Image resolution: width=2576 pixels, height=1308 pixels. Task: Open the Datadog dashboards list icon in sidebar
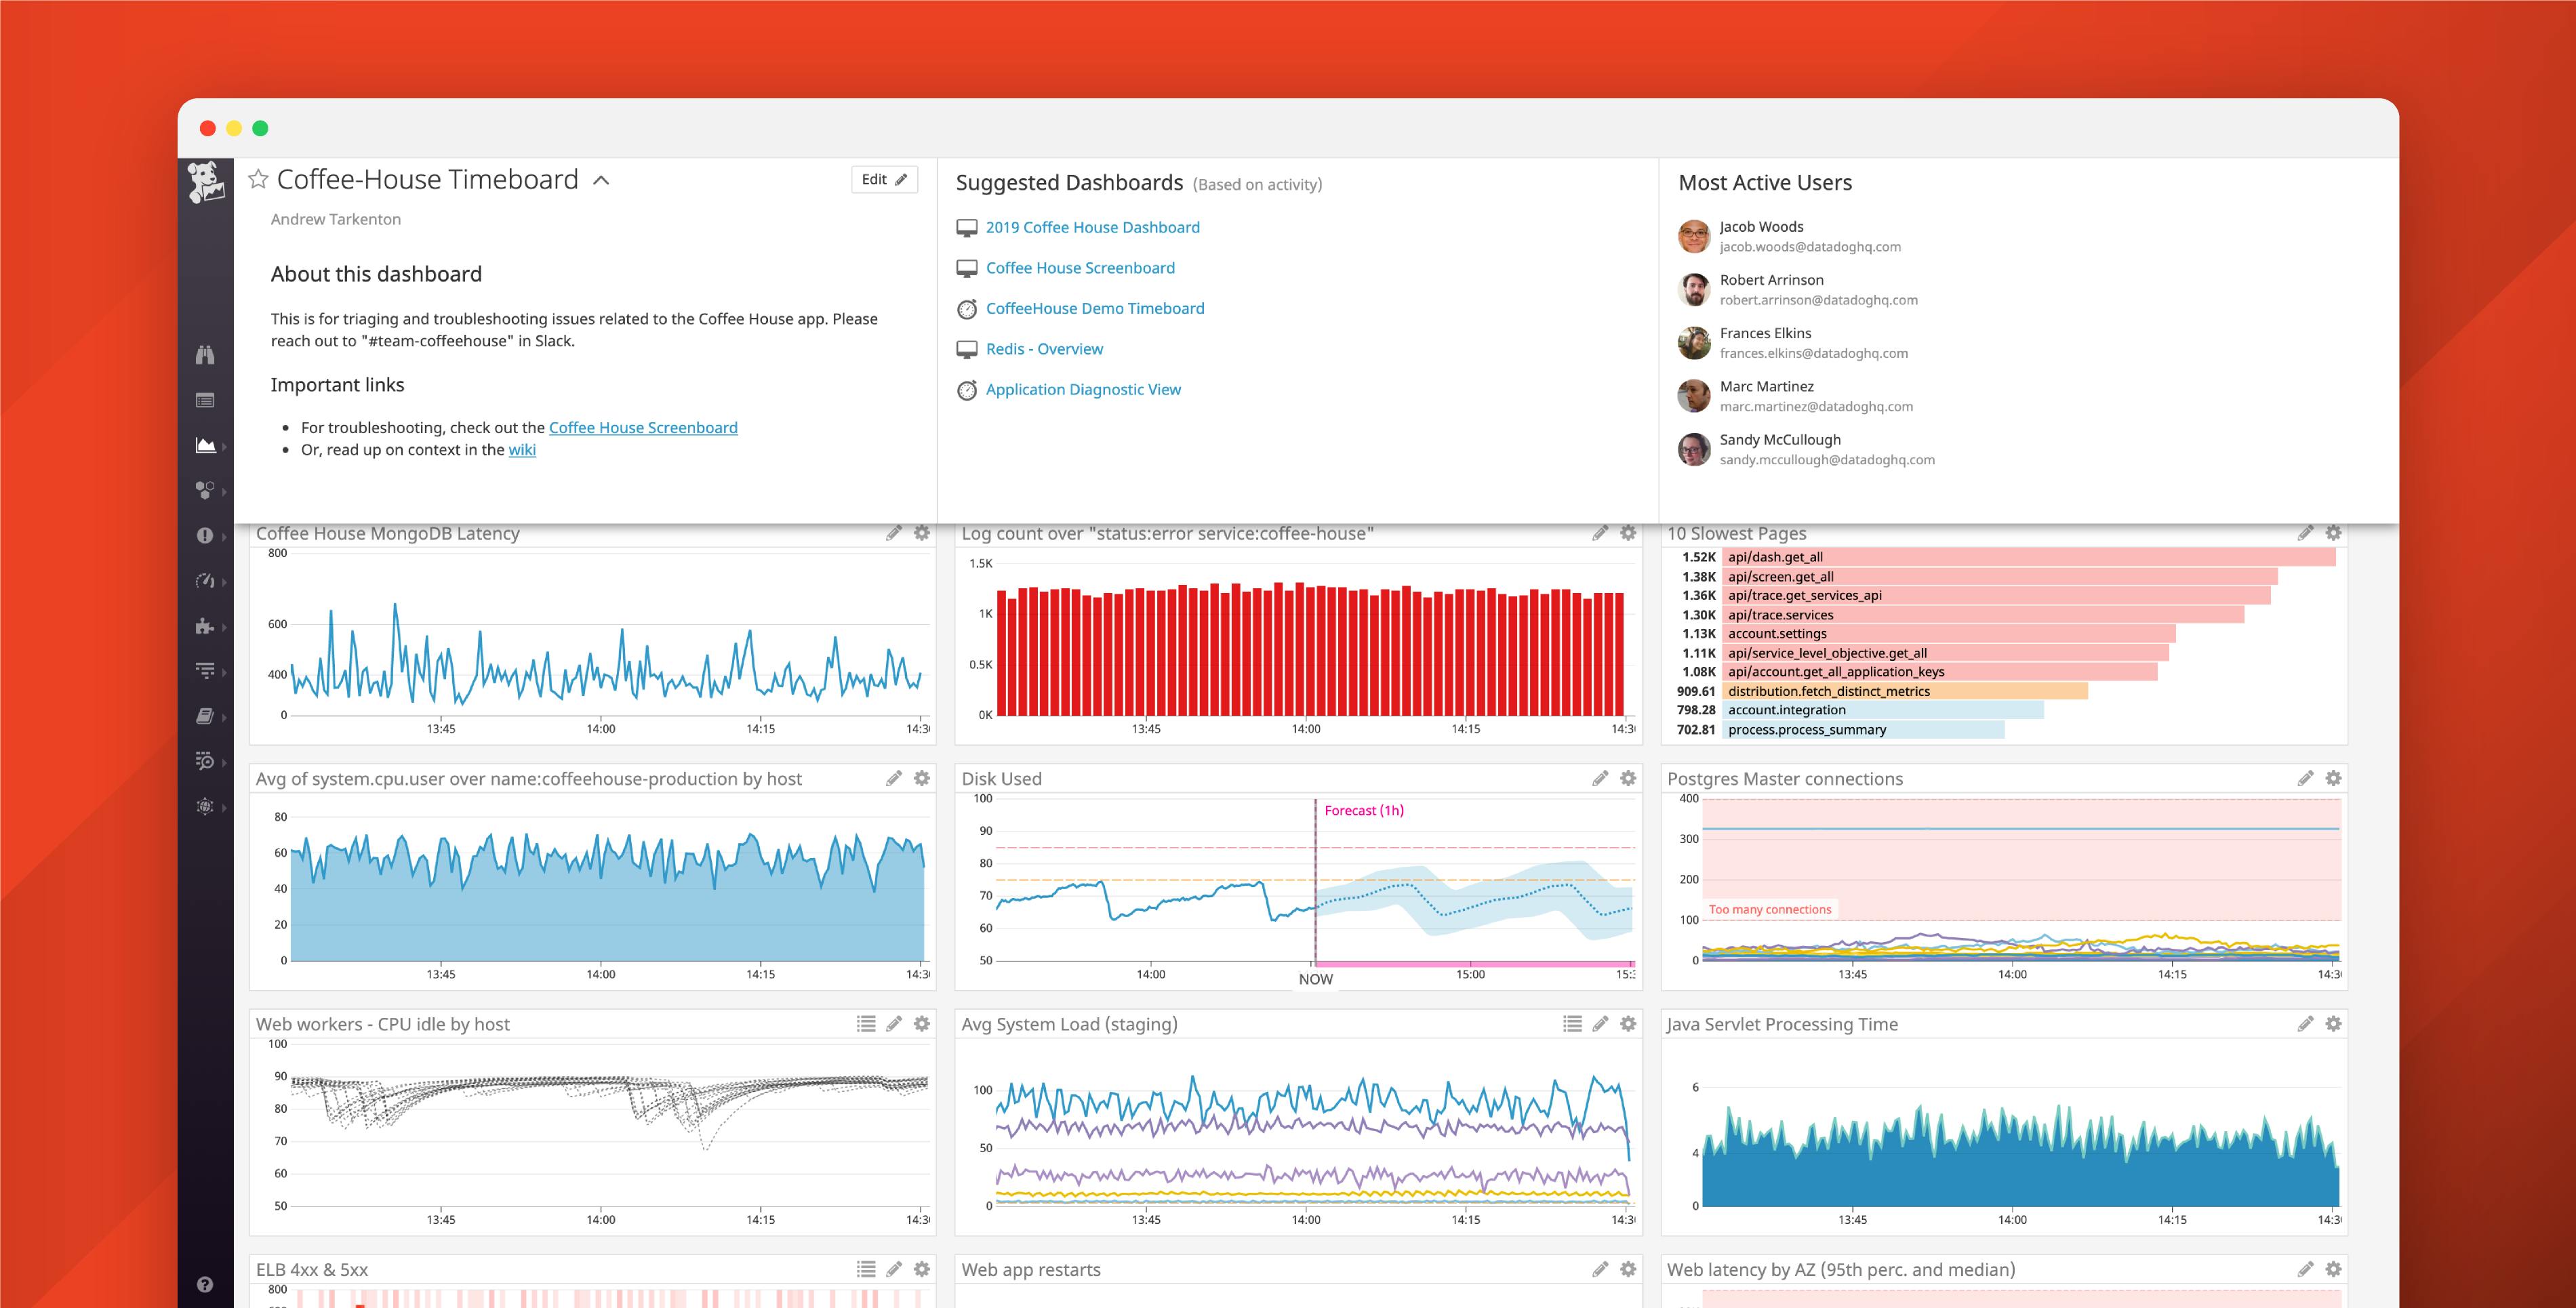(205, 399)
